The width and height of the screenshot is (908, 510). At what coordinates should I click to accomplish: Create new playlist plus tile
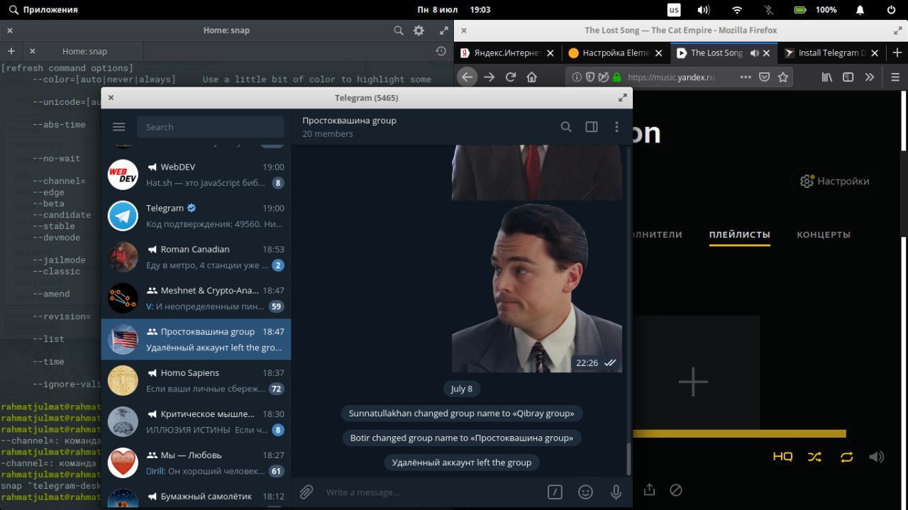[x=693, y=382]
